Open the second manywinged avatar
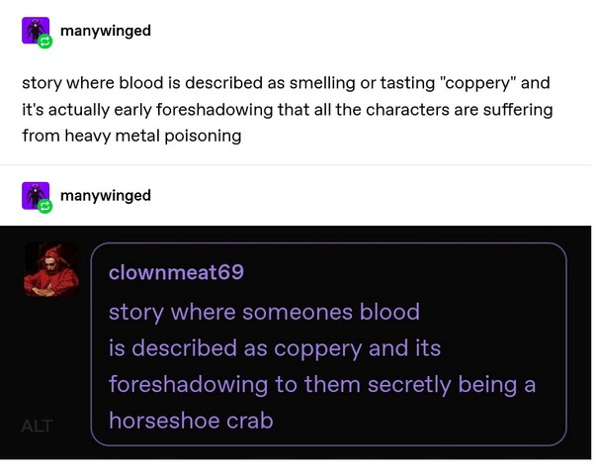The height and width of the screenshot is (475, 597). coord(36,196)
